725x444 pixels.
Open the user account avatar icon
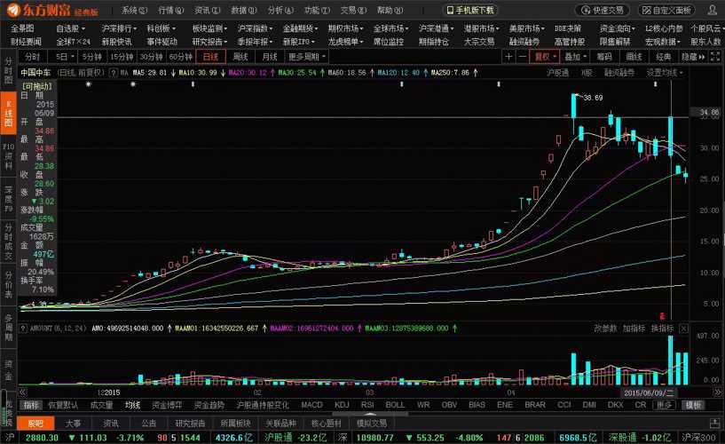click(x=713, y=10)
